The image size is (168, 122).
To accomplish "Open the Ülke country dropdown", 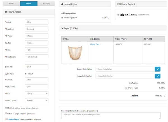I will coord(36,93).
